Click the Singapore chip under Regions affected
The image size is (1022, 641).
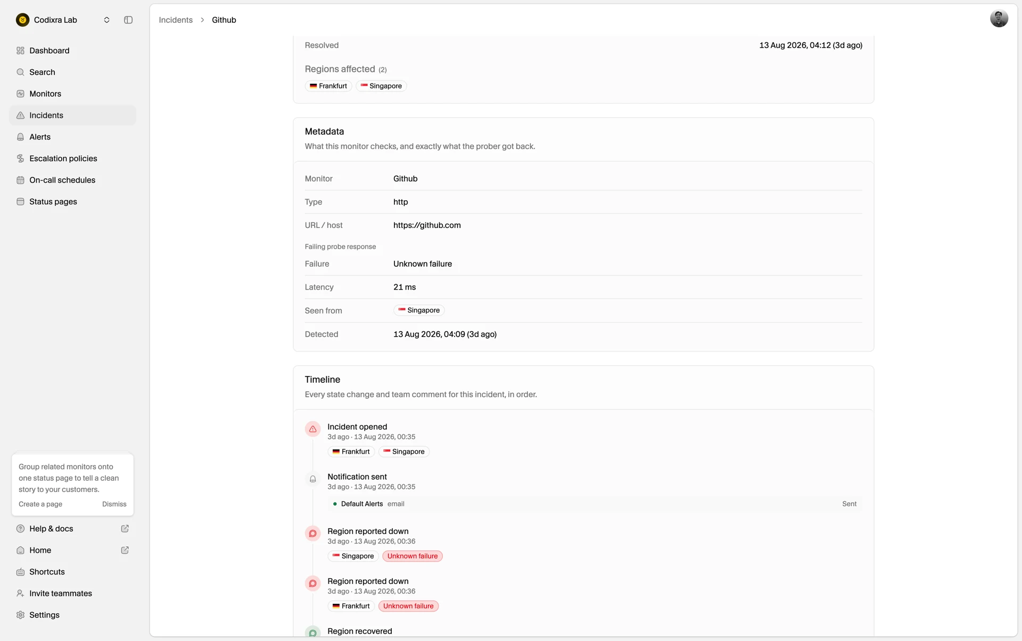[381, 86]
